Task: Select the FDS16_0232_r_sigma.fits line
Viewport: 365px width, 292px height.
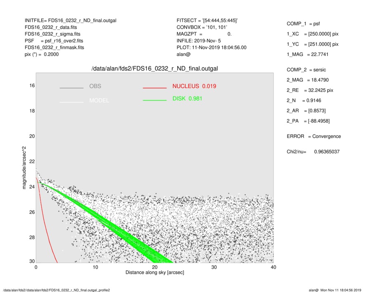Action: point(53,34)
